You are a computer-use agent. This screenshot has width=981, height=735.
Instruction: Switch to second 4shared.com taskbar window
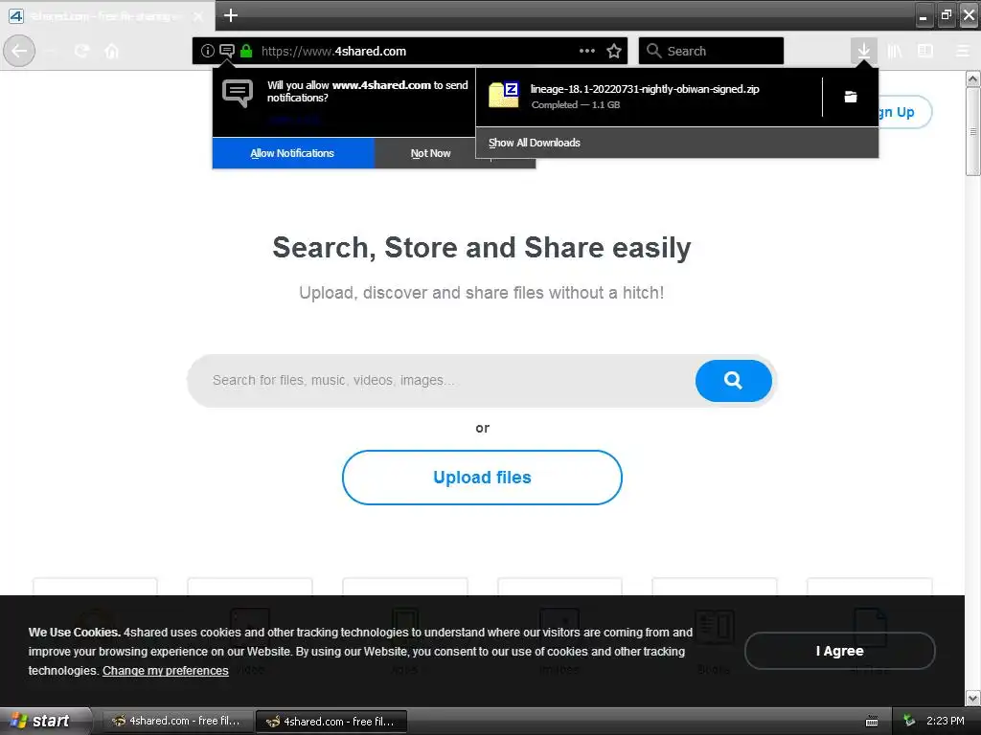(x=331, y=722)
